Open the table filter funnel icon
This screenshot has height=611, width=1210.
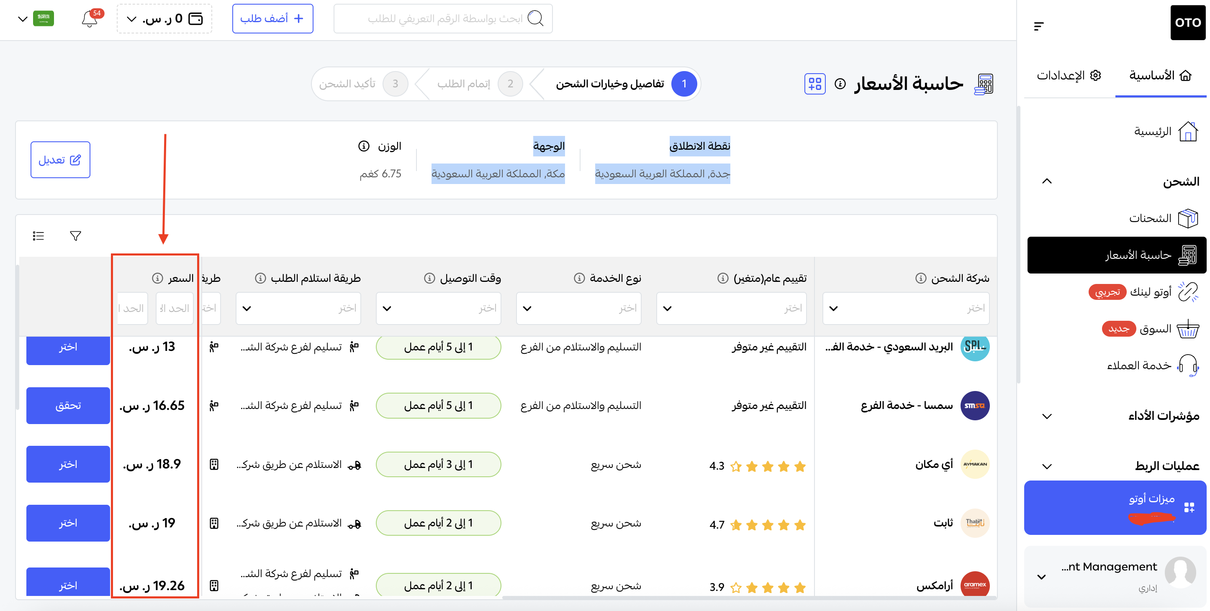[75, 235]
